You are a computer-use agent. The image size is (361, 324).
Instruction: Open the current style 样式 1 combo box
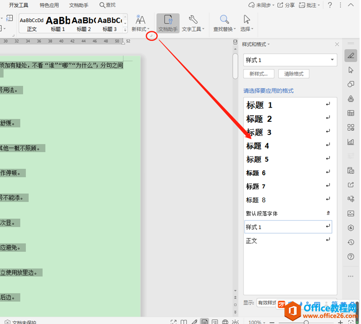pyautogui.click(x=290, y=60)
